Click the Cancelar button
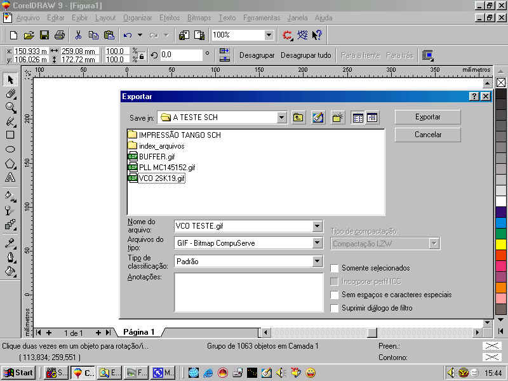 (x=427, y=135)
